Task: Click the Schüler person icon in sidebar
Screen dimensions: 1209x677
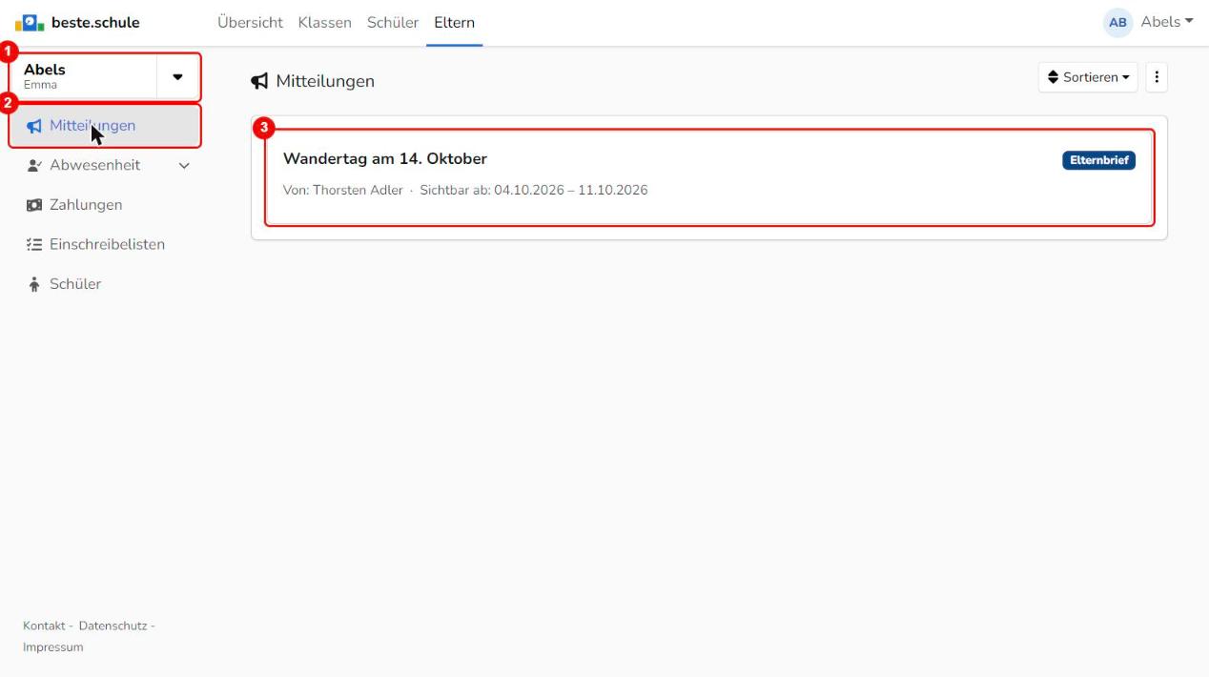Action: tap(33, 284)
